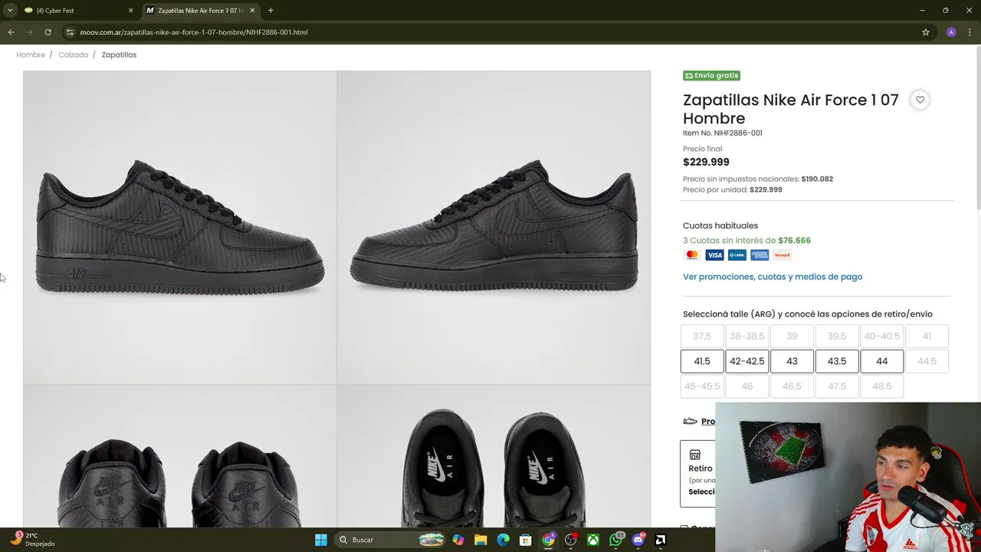Open the Chrome profile avatar
This screenshot has width=981, height=552.
coord(951,32)
